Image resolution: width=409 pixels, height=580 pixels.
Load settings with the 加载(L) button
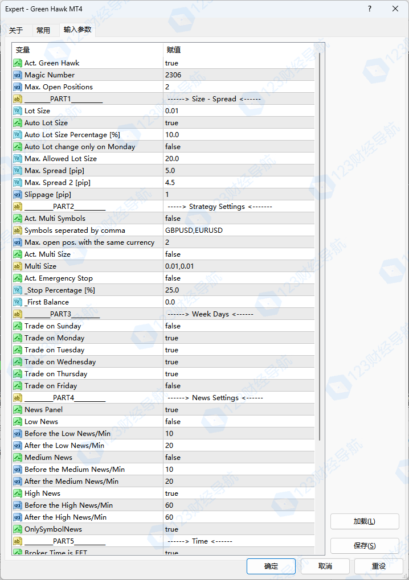point(365,521)
